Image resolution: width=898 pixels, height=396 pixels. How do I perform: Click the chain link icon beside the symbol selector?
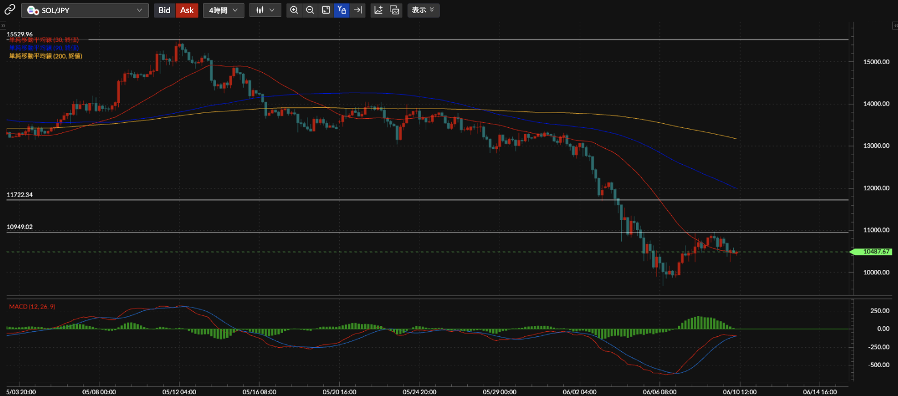pos(10,10)
